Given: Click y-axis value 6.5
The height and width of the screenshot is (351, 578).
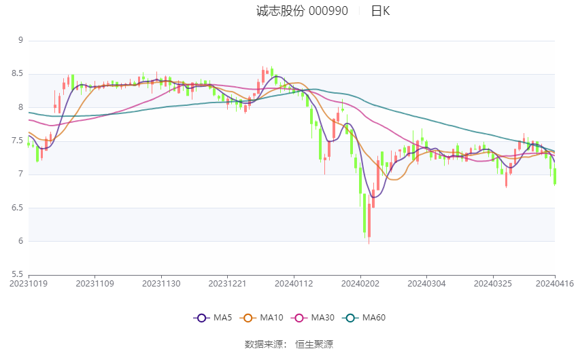Looking at the screenshot, I should pyautogui.click(x=17, y=208).
